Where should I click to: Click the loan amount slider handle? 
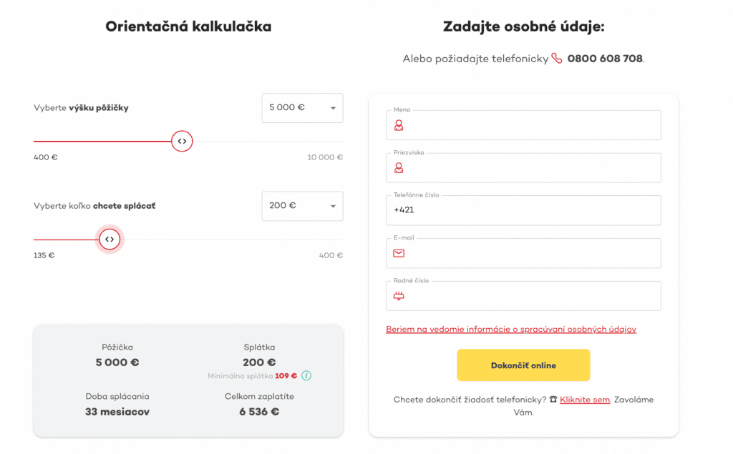183,142
